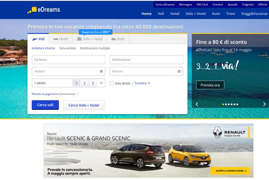Click 'Fino a 80 € di sconto' headline

pyautogui.click(x=221, y=42)
